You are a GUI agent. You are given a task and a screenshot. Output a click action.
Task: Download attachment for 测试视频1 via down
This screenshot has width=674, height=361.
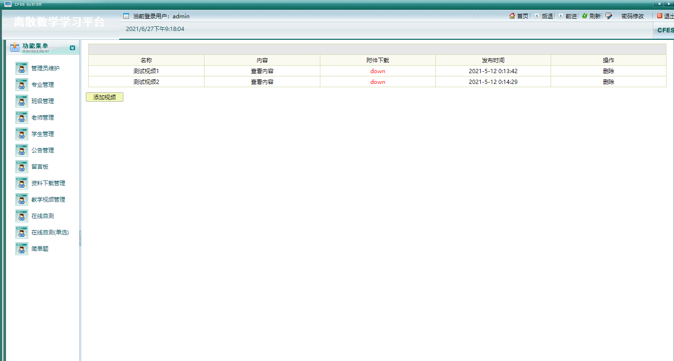click(378, 71)
